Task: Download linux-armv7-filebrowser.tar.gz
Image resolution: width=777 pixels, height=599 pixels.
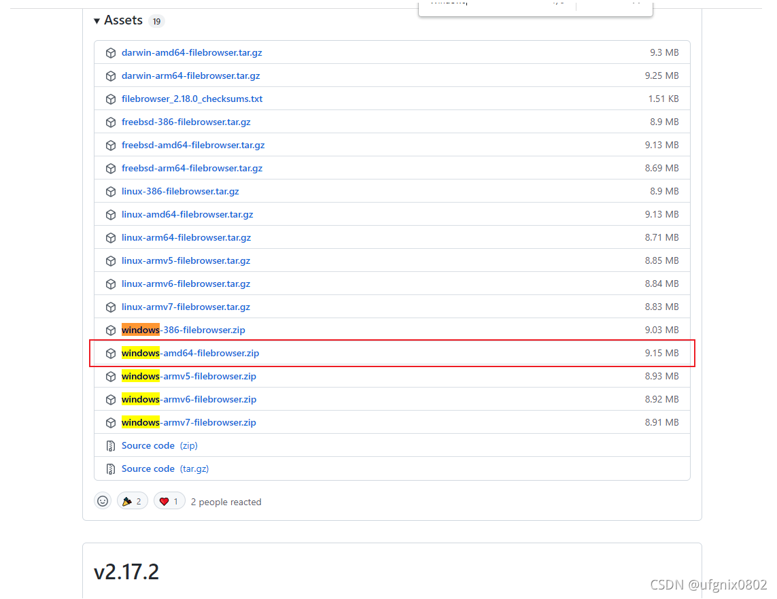Action: tap(186, 307)
